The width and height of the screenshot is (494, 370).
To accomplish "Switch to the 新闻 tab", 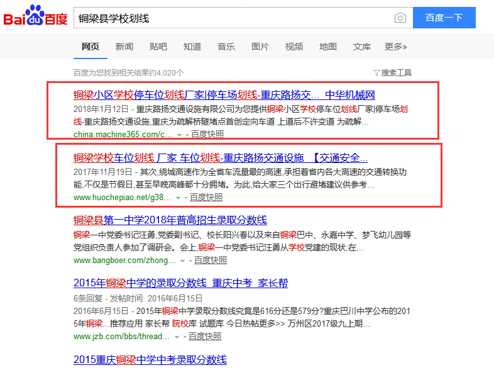I will 124,47.
